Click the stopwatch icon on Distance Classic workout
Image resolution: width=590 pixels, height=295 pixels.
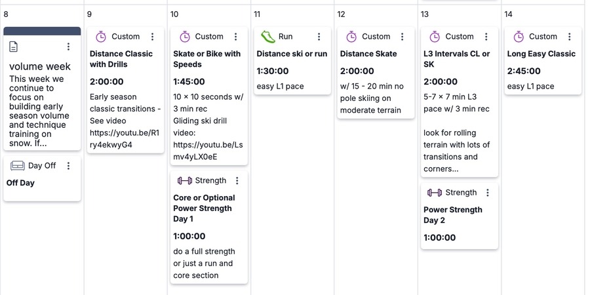100,37
